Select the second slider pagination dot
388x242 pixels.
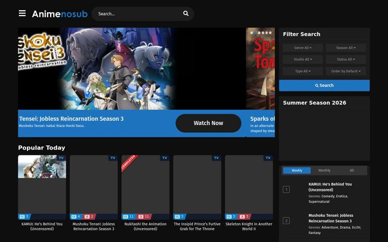click(x=255, y=33)
